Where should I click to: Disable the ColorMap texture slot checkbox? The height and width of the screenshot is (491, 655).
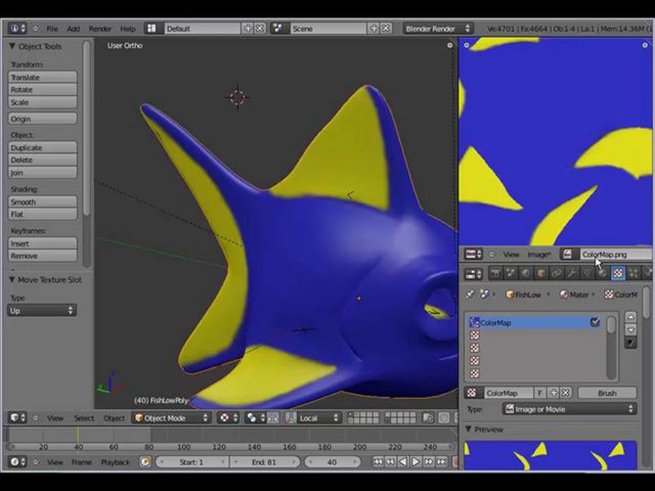(x=595, y=322)
